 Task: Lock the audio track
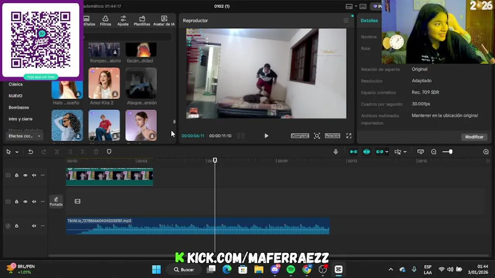(x=17, y=226)
